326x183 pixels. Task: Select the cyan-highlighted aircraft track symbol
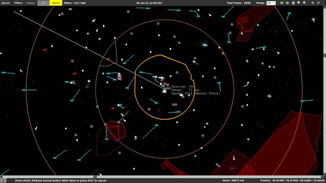[x=205, y=45]
